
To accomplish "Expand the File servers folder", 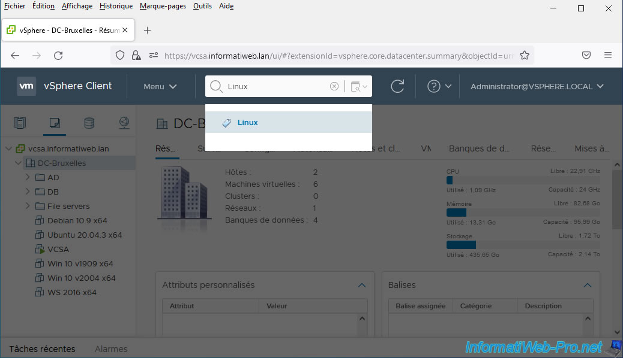I will click(x=28, y=206).
